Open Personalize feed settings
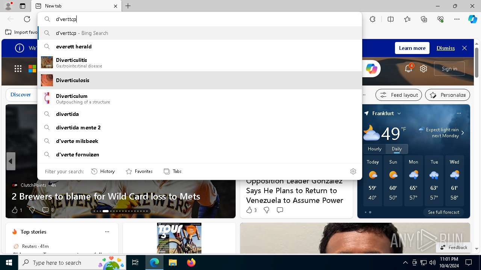 tap(448, 95)
